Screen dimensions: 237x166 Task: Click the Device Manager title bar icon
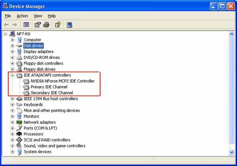coord(5,6)
